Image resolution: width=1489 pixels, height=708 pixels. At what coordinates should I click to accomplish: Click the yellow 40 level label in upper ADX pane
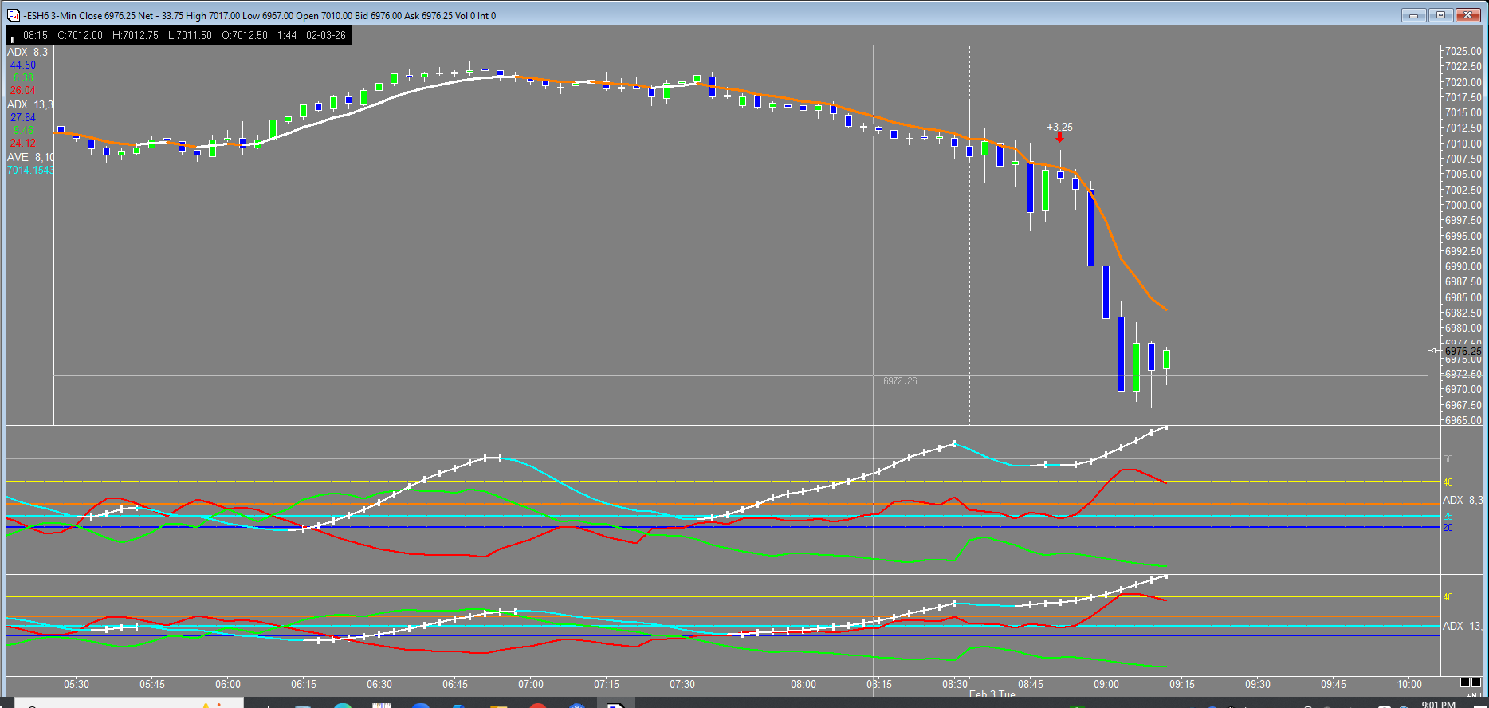[x=1448, y=482]
